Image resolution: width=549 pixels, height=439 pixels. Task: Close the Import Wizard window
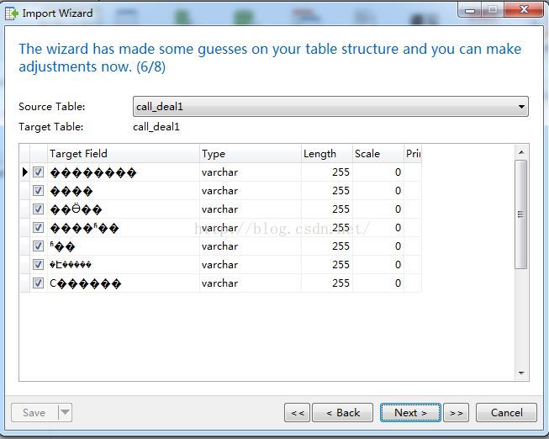click(x=524, y=10)
